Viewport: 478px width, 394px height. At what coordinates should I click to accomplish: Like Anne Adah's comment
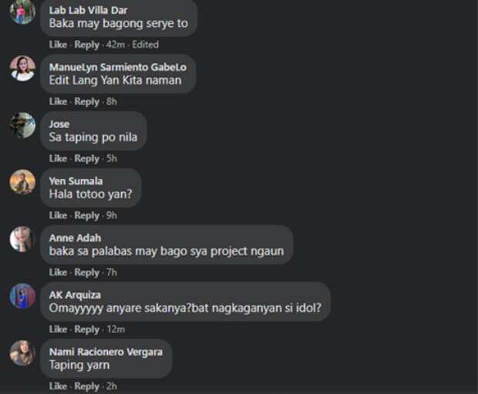pos(58,272)
